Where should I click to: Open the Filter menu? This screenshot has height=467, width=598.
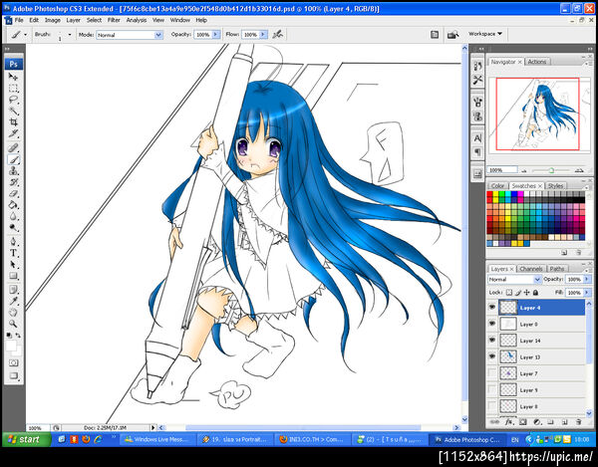(114, 20)
